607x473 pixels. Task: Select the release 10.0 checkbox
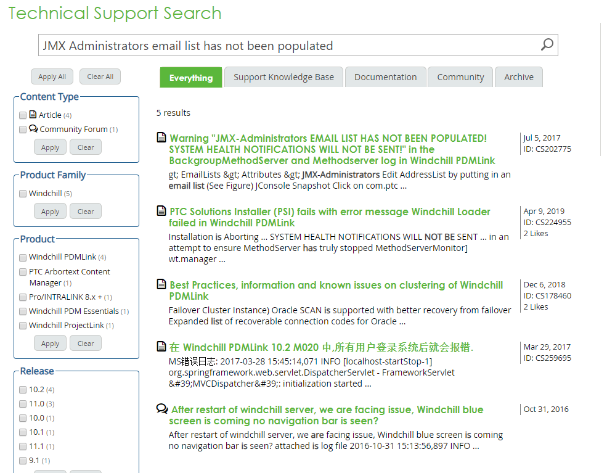click(x=23, y=418)
